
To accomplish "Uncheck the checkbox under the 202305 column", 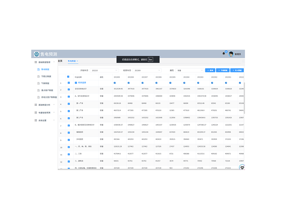I will 170,83.
